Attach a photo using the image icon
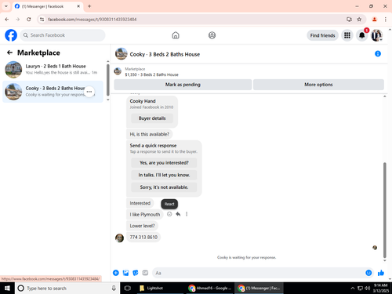This screenshot has height=294, width=392. click(125, 273)
